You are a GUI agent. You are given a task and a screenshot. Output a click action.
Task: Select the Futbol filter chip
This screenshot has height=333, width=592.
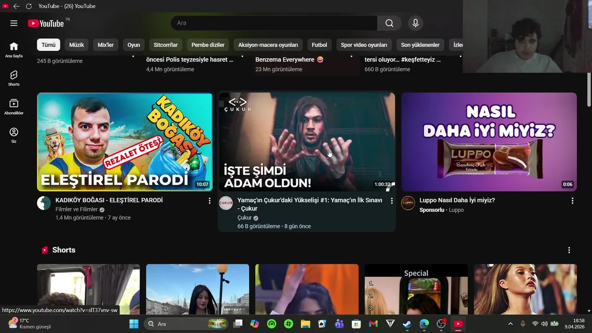[x=319, y=45]
